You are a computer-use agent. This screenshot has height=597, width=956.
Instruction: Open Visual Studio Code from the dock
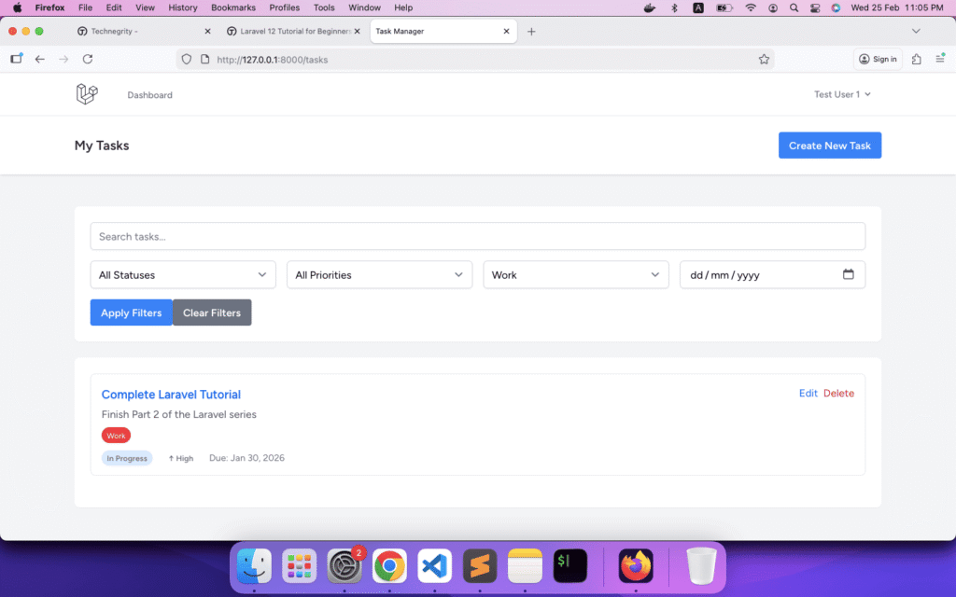tap(435, 565)
